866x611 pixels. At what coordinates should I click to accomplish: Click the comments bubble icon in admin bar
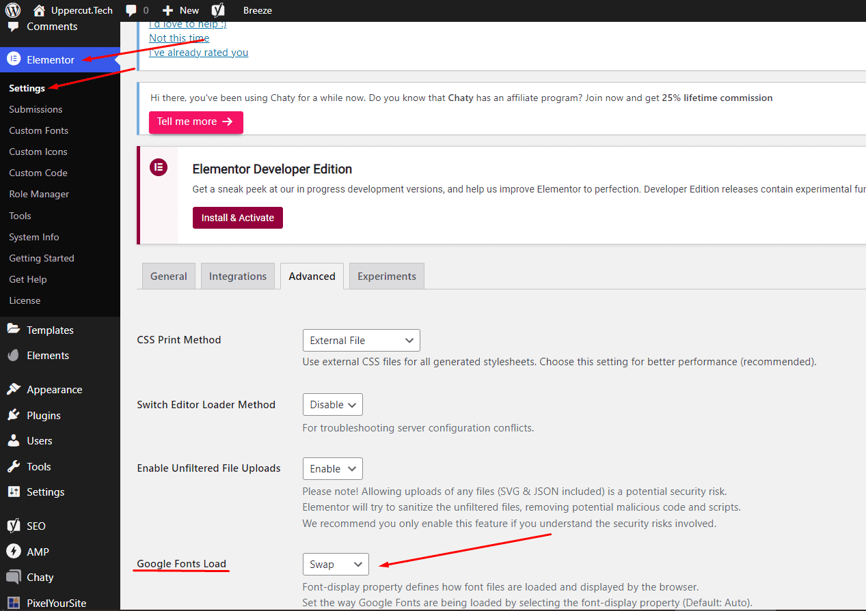tap(131, 11)
